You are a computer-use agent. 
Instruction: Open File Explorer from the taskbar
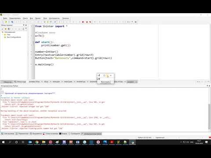[44, 142]
